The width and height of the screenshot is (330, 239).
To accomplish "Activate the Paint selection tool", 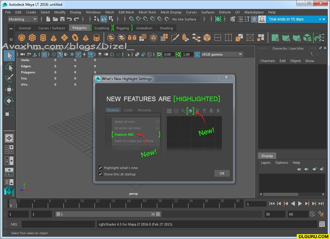I will (9, 78).
